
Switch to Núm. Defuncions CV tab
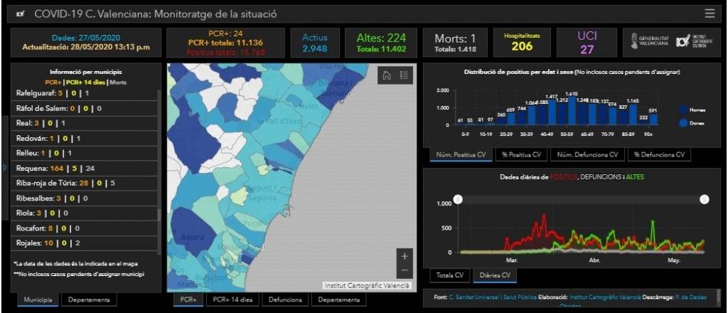coord(587,154)
